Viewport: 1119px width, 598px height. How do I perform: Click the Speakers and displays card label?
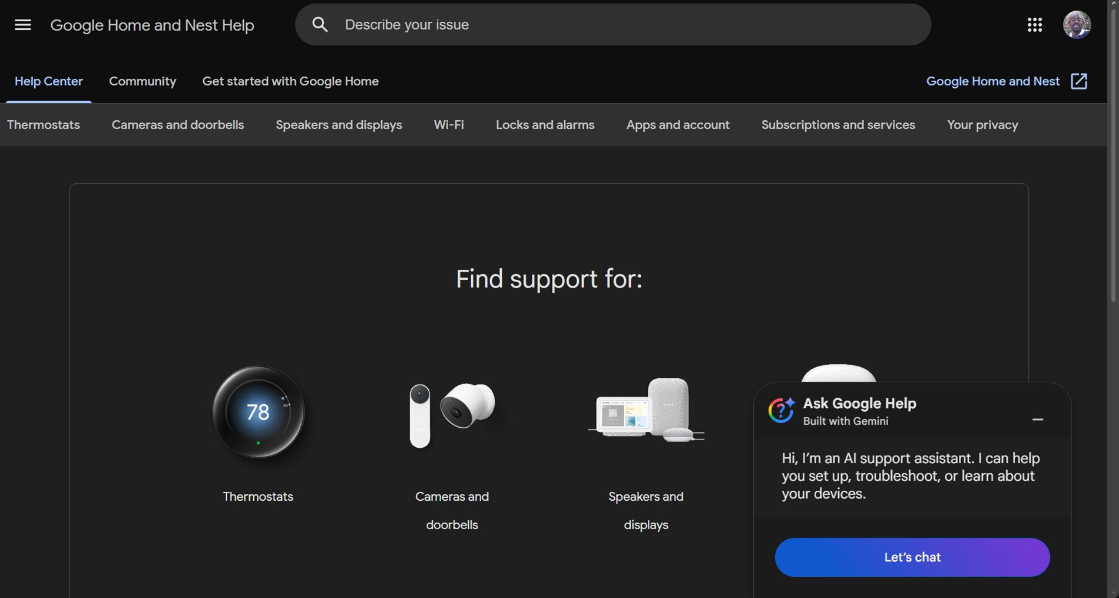[646, 511]
